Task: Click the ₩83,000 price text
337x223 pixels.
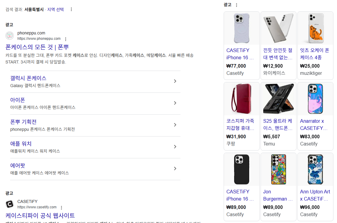Action: [x=310, y=136]
